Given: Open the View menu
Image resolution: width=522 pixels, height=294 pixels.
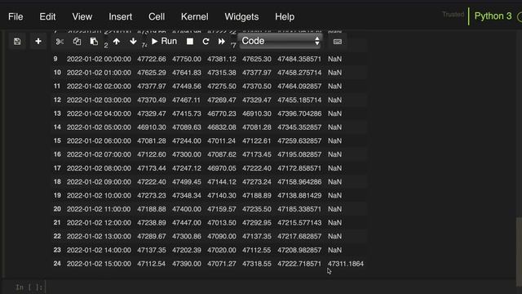Looking at the screenshot, I should [x=82, y=16].
